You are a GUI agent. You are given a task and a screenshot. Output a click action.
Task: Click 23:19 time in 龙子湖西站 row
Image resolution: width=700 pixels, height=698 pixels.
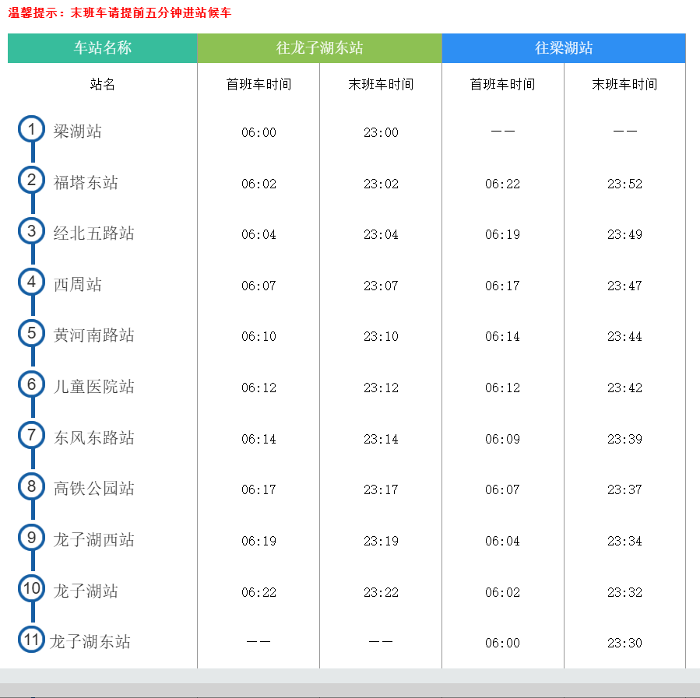(381, 541)
